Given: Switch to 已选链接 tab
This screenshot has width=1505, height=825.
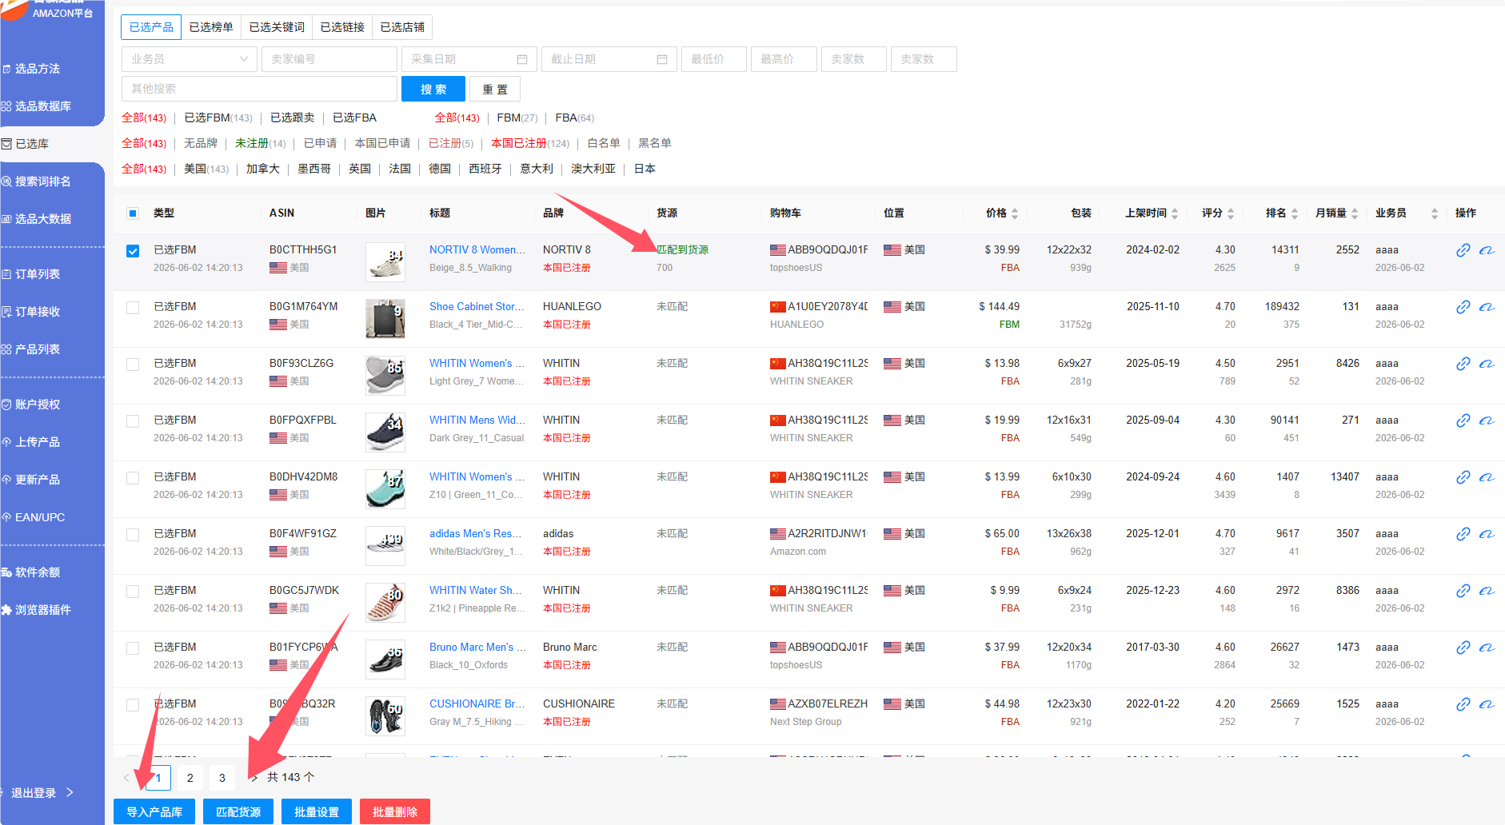Looking at the screenshot, I should point(342,27).
